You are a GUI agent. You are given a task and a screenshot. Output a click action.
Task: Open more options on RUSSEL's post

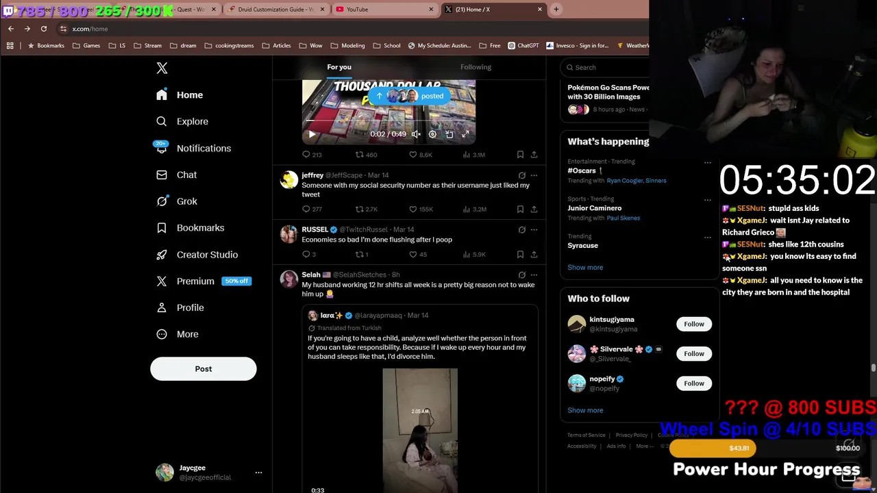(x=534, y=229)
